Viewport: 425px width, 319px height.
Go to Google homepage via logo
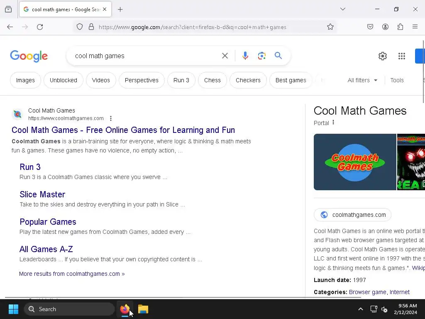coord(29,56)
